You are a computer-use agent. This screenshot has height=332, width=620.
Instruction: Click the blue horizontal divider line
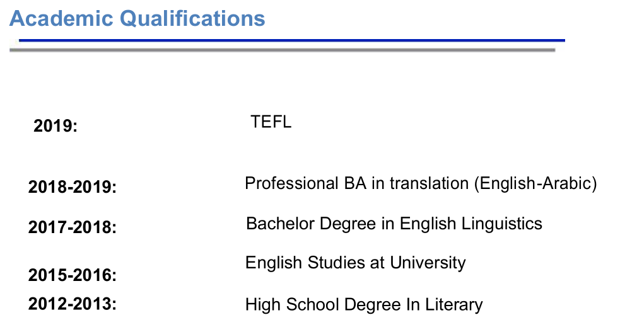pos(291,40)
